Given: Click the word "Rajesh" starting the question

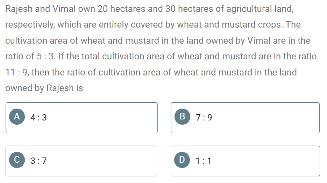Looking at the screenshot, I should click(x=19, y=9).
